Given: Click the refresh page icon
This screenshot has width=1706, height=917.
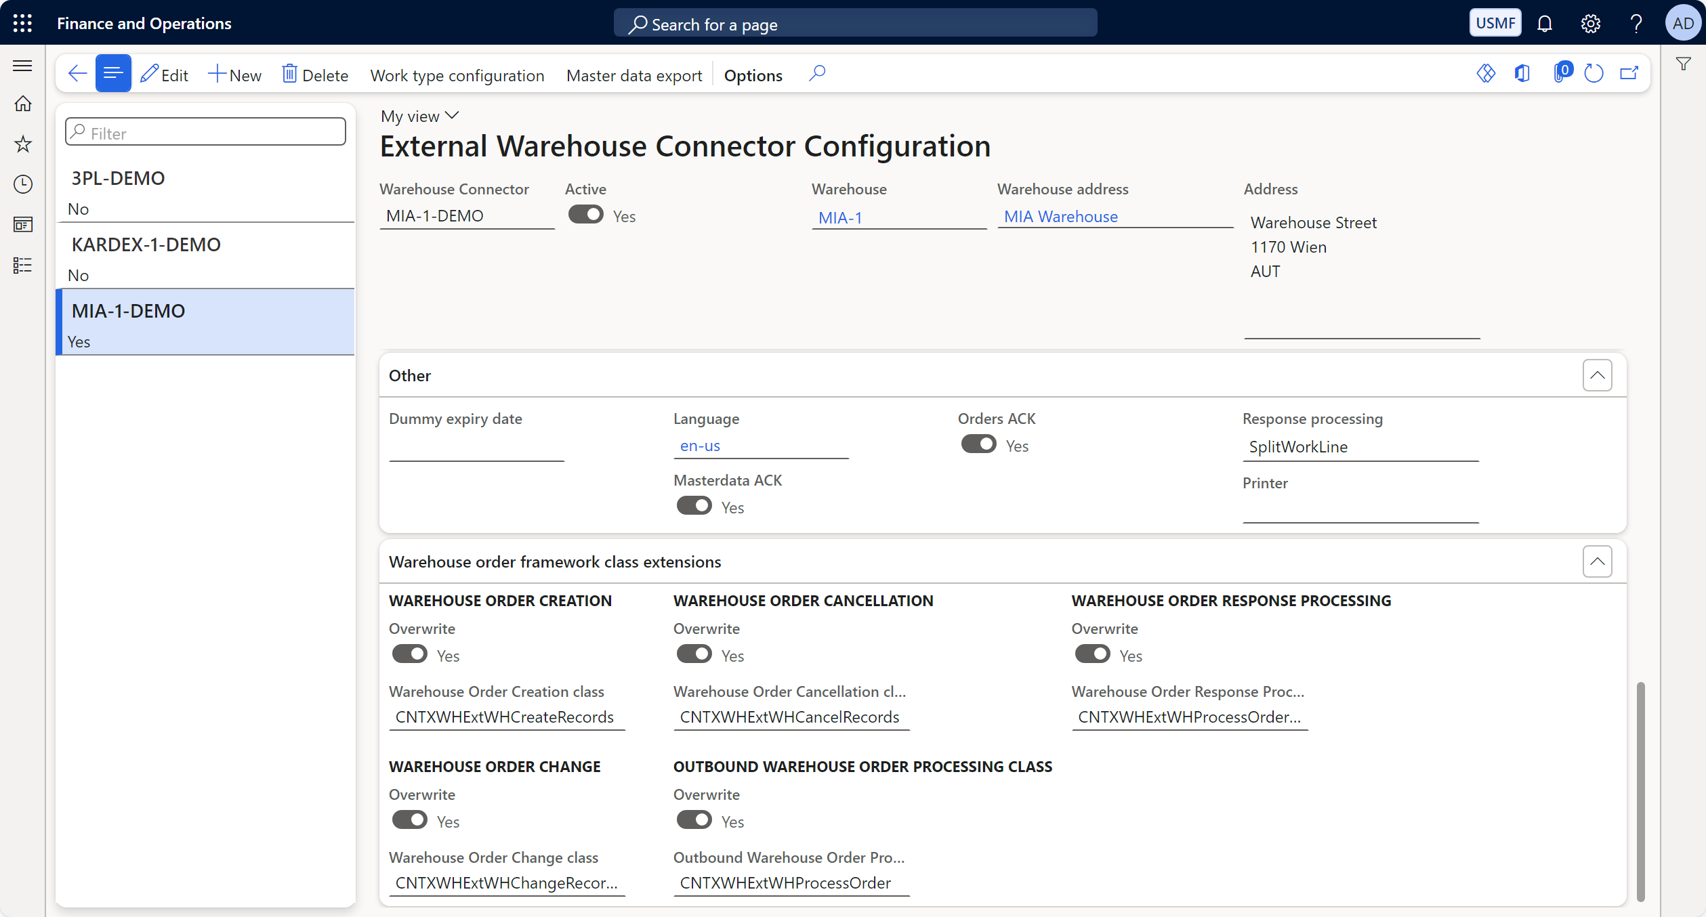Looking at the screenshot, I should (1594, 74).
